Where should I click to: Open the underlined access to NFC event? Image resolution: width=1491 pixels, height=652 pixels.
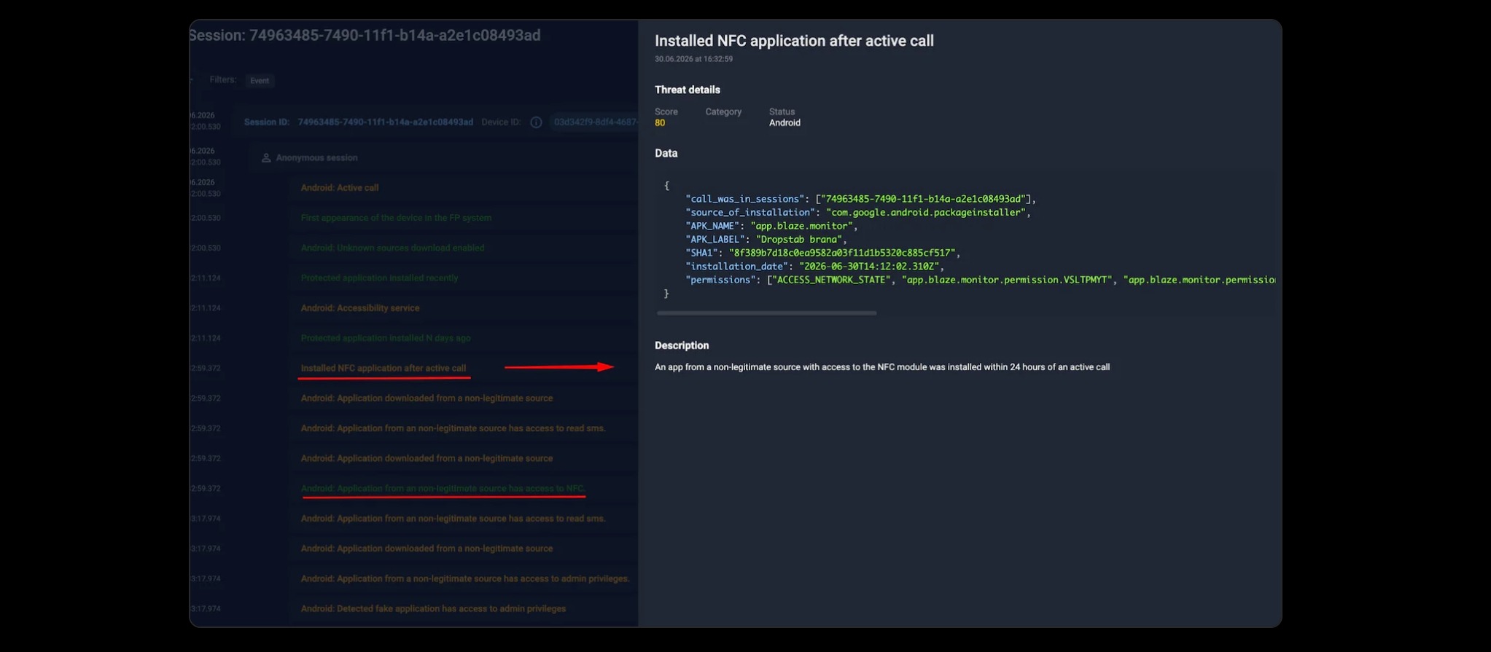(443, 489)
